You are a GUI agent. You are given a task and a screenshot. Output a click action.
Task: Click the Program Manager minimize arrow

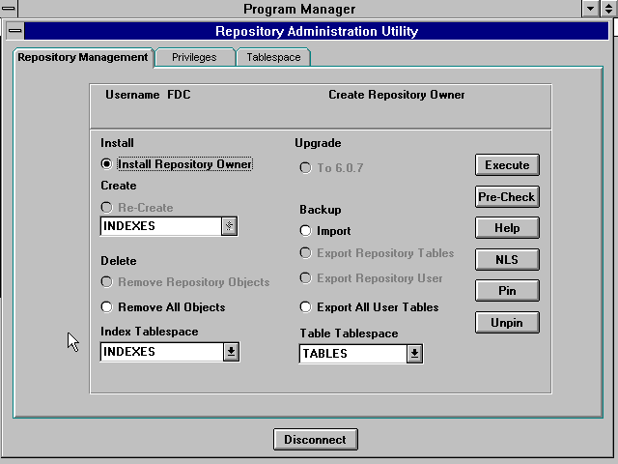click(x=591, y=9)
